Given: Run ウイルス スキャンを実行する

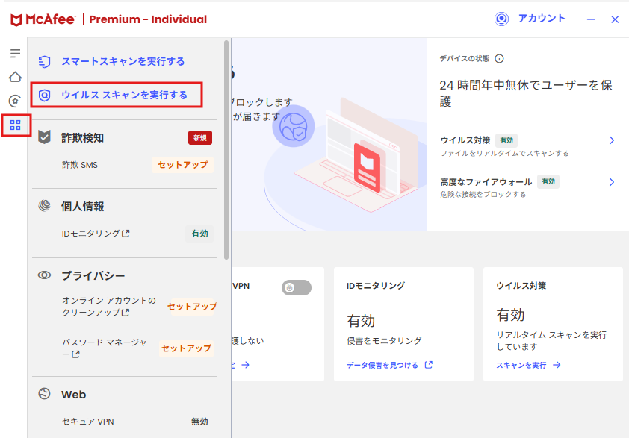Looking at the screenshot, I should (x=124, y=95).
